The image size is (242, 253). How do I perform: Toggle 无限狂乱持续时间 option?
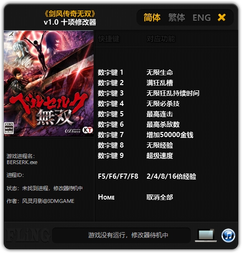pos(173,93)
